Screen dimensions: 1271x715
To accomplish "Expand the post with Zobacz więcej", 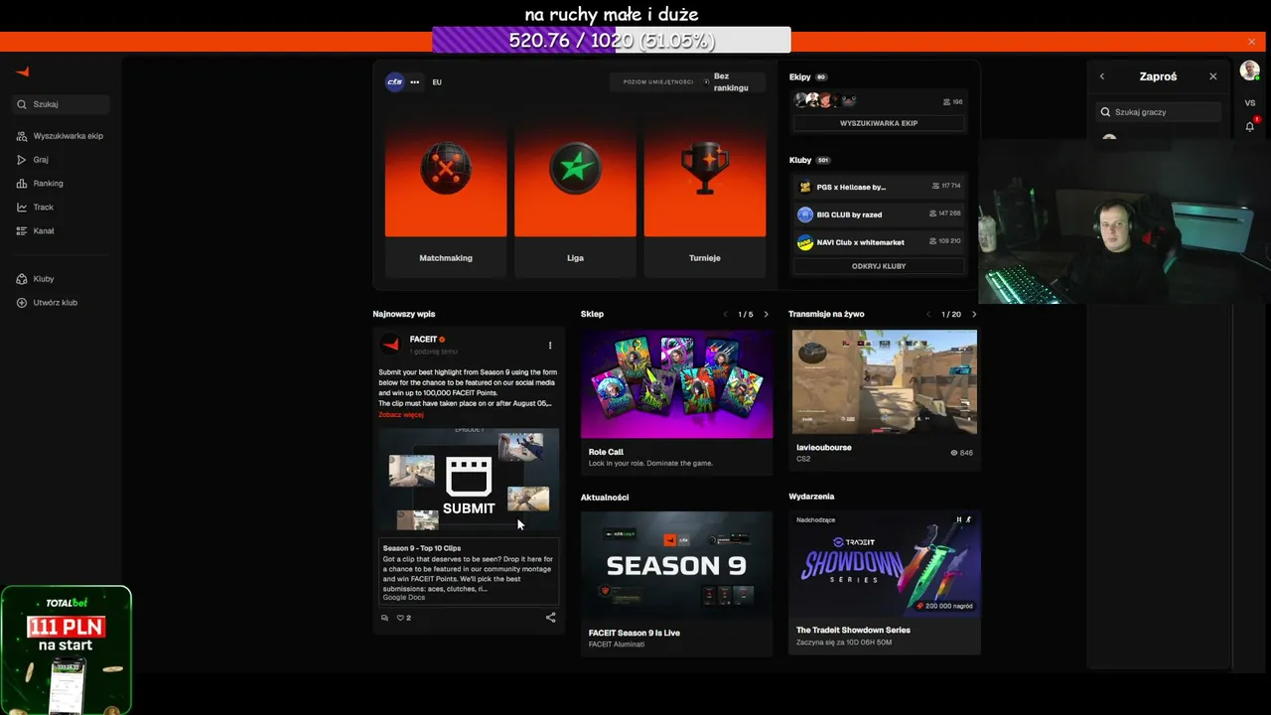I will coord(401,415).
